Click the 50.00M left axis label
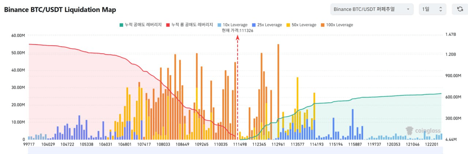The height and width of the screenshot is (154, 468). (x=18, y=53)
